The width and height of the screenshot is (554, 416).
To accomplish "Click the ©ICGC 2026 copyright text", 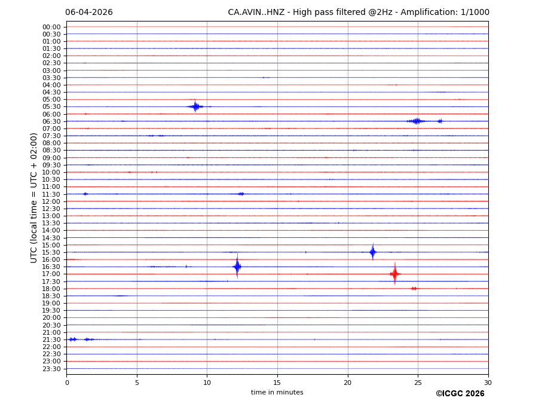I will tap(460, 394).
